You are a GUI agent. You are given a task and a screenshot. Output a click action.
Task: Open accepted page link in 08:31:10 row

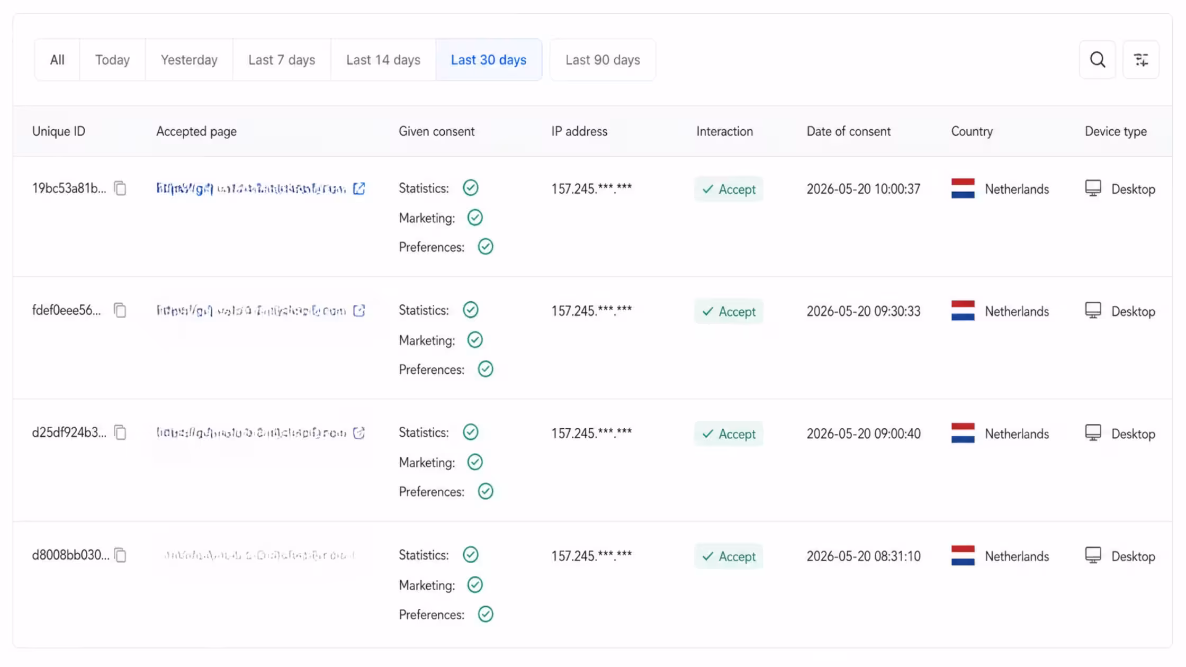258,555
